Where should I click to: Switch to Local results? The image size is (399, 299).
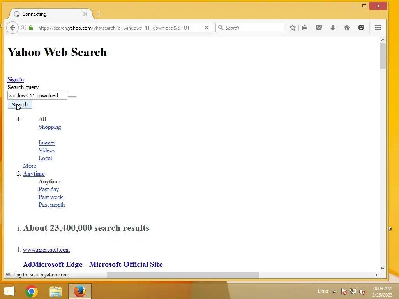coord(45,158)
